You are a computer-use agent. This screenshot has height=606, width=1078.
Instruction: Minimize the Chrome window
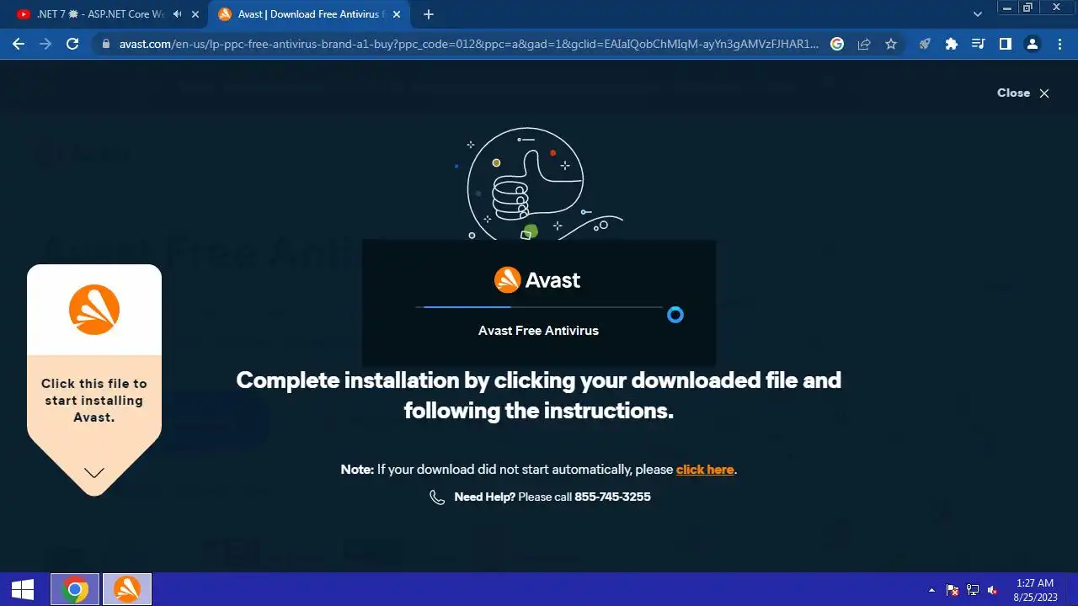pos(1007,7)
